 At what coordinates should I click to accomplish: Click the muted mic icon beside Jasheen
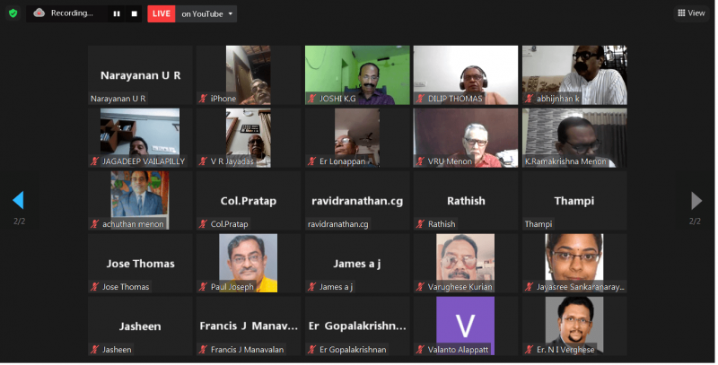click(x=94, y=350)
